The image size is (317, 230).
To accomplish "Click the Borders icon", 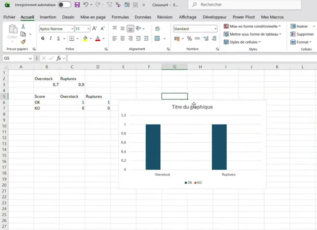I will tap(72, 38).
